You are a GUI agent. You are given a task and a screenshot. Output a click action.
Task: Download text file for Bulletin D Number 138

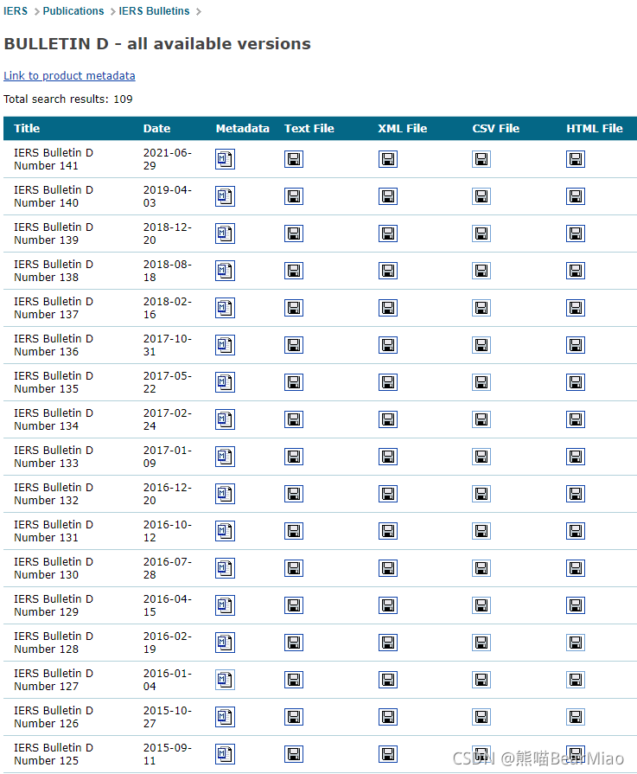(294, 271)
